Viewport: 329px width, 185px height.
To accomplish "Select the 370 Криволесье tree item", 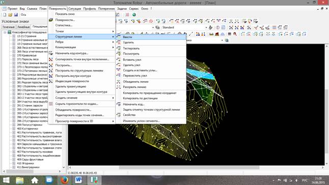I will tap(26, 56).
